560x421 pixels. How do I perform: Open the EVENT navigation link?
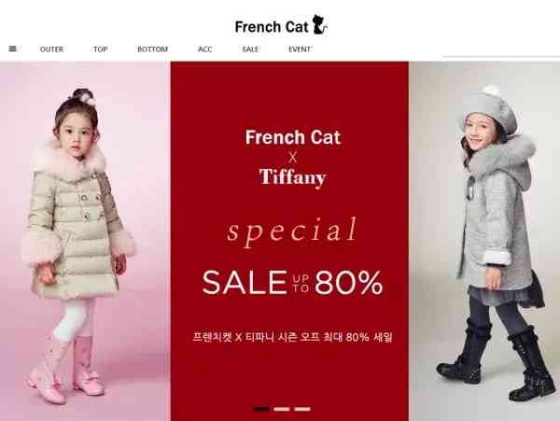pyautogui.click(x=300, y=49)
